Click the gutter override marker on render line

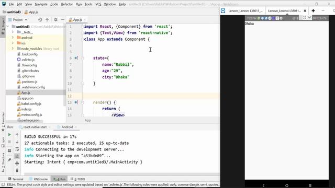coord(76,102)
